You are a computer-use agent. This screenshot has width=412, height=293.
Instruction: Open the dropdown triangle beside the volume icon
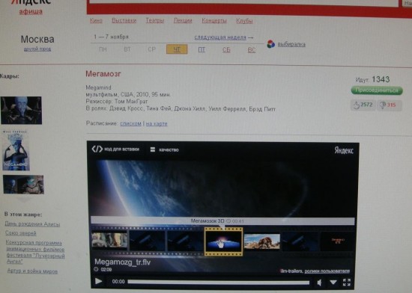pos(333,283)
